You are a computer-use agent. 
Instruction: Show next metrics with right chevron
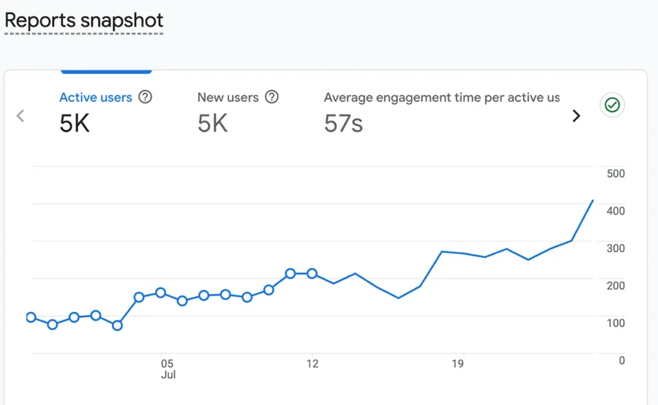[x=576, y=116]
